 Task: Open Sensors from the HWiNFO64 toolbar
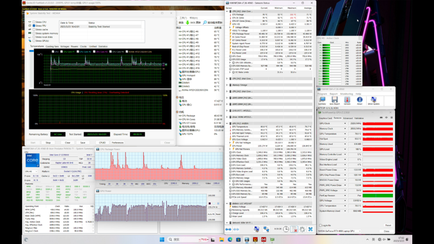tap(347, 101)
